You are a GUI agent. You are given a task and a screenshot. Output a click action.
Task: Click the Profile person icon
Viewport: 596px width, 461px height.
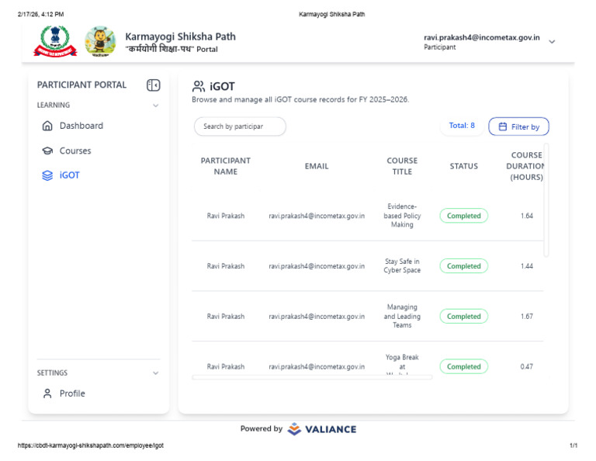(x=47, y=393)
